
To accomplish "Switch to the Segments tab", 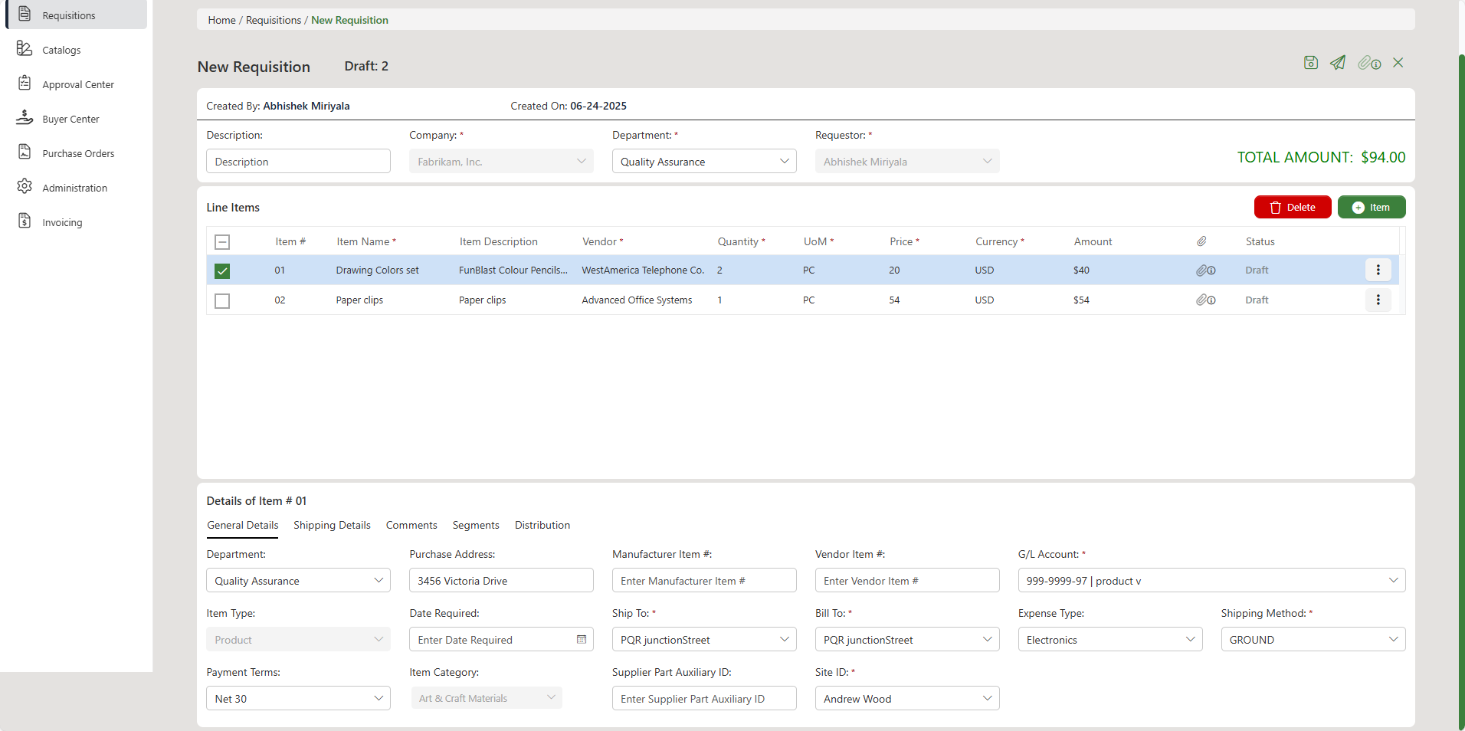I will pos(476,525).
